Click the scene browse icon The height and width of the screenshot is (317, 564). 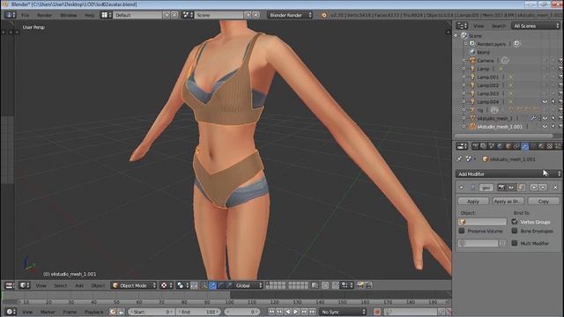(188, 15)
